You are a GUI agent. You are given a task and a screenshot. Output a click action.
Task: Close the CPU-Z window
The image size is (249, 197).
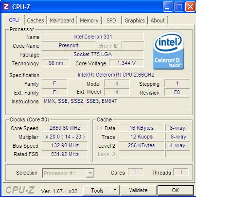[x=190, y=7]
